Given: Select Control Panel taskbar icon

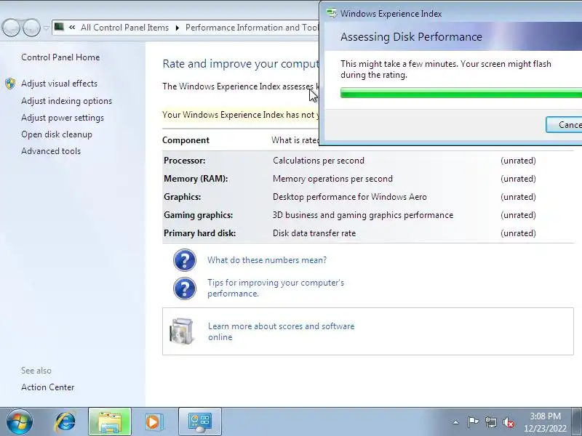Looking at the screenshot, I should coord(200,421).
